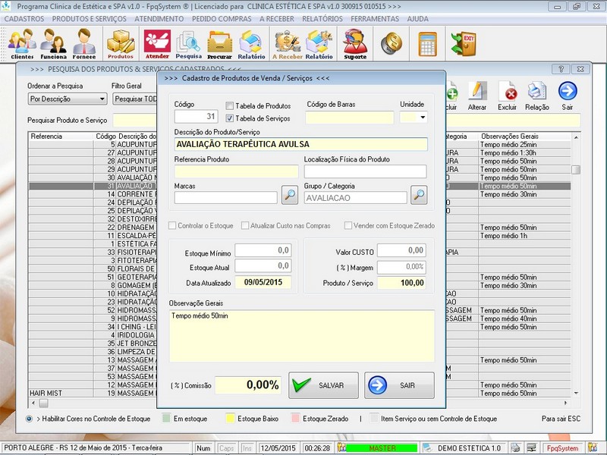The height and width of the screenshot is (455, 607).
Task: Check the Tabela de Produtos checkbox
Action: [x=230, y=106]
